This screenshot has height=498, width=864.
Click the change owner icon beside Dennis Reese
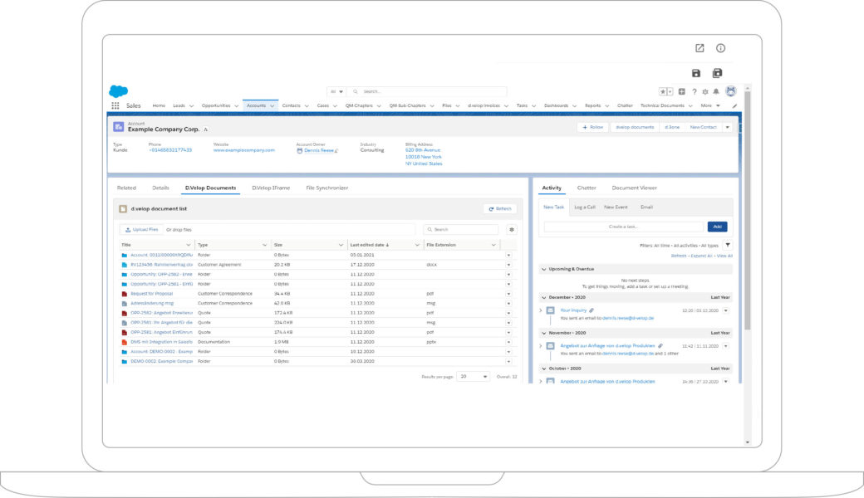(336, 150)
